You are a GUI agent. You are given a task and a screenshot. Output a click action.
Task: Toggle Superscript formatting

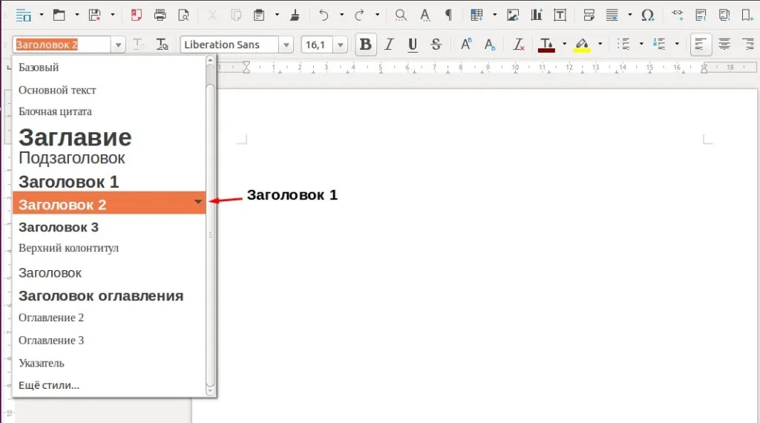(x=466, y=45)
